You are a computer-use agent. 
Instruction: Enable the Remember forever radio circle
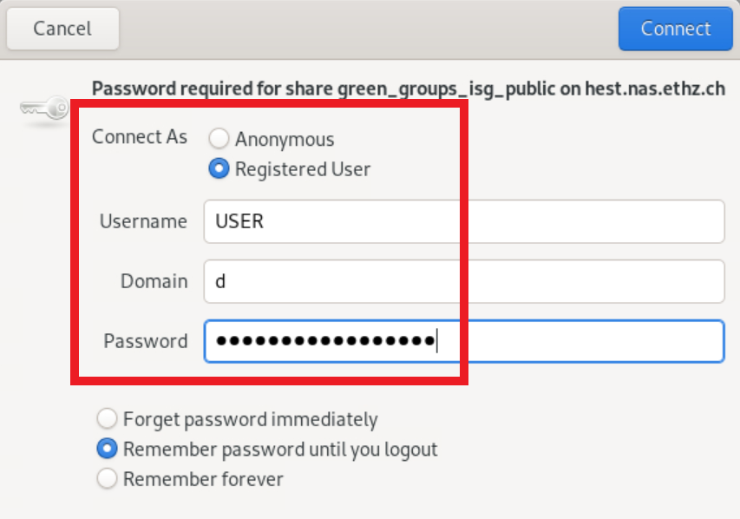[x=107, y=478]
